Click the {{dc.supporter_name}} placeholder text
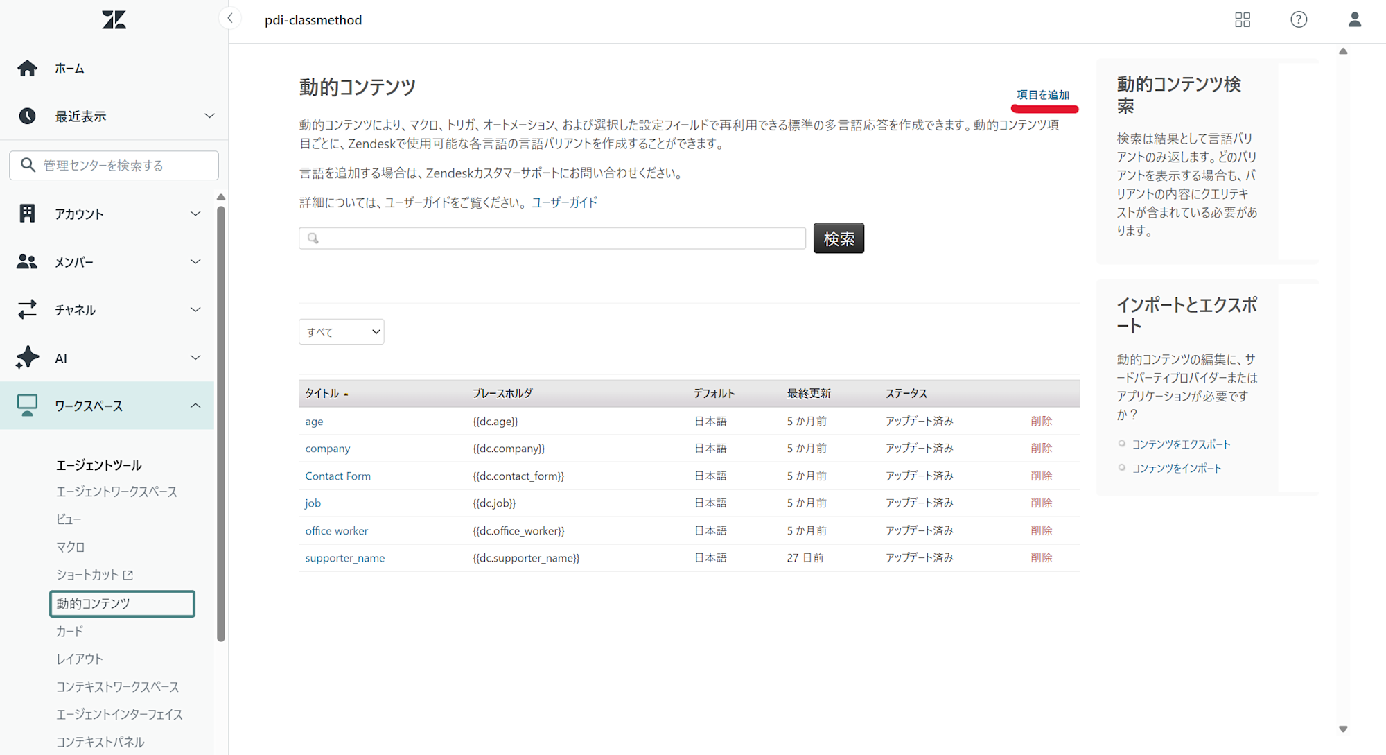 (x=526, y=558)
